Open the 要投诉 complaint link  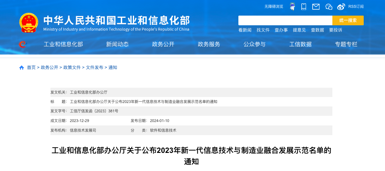click(x=336, y=30)
